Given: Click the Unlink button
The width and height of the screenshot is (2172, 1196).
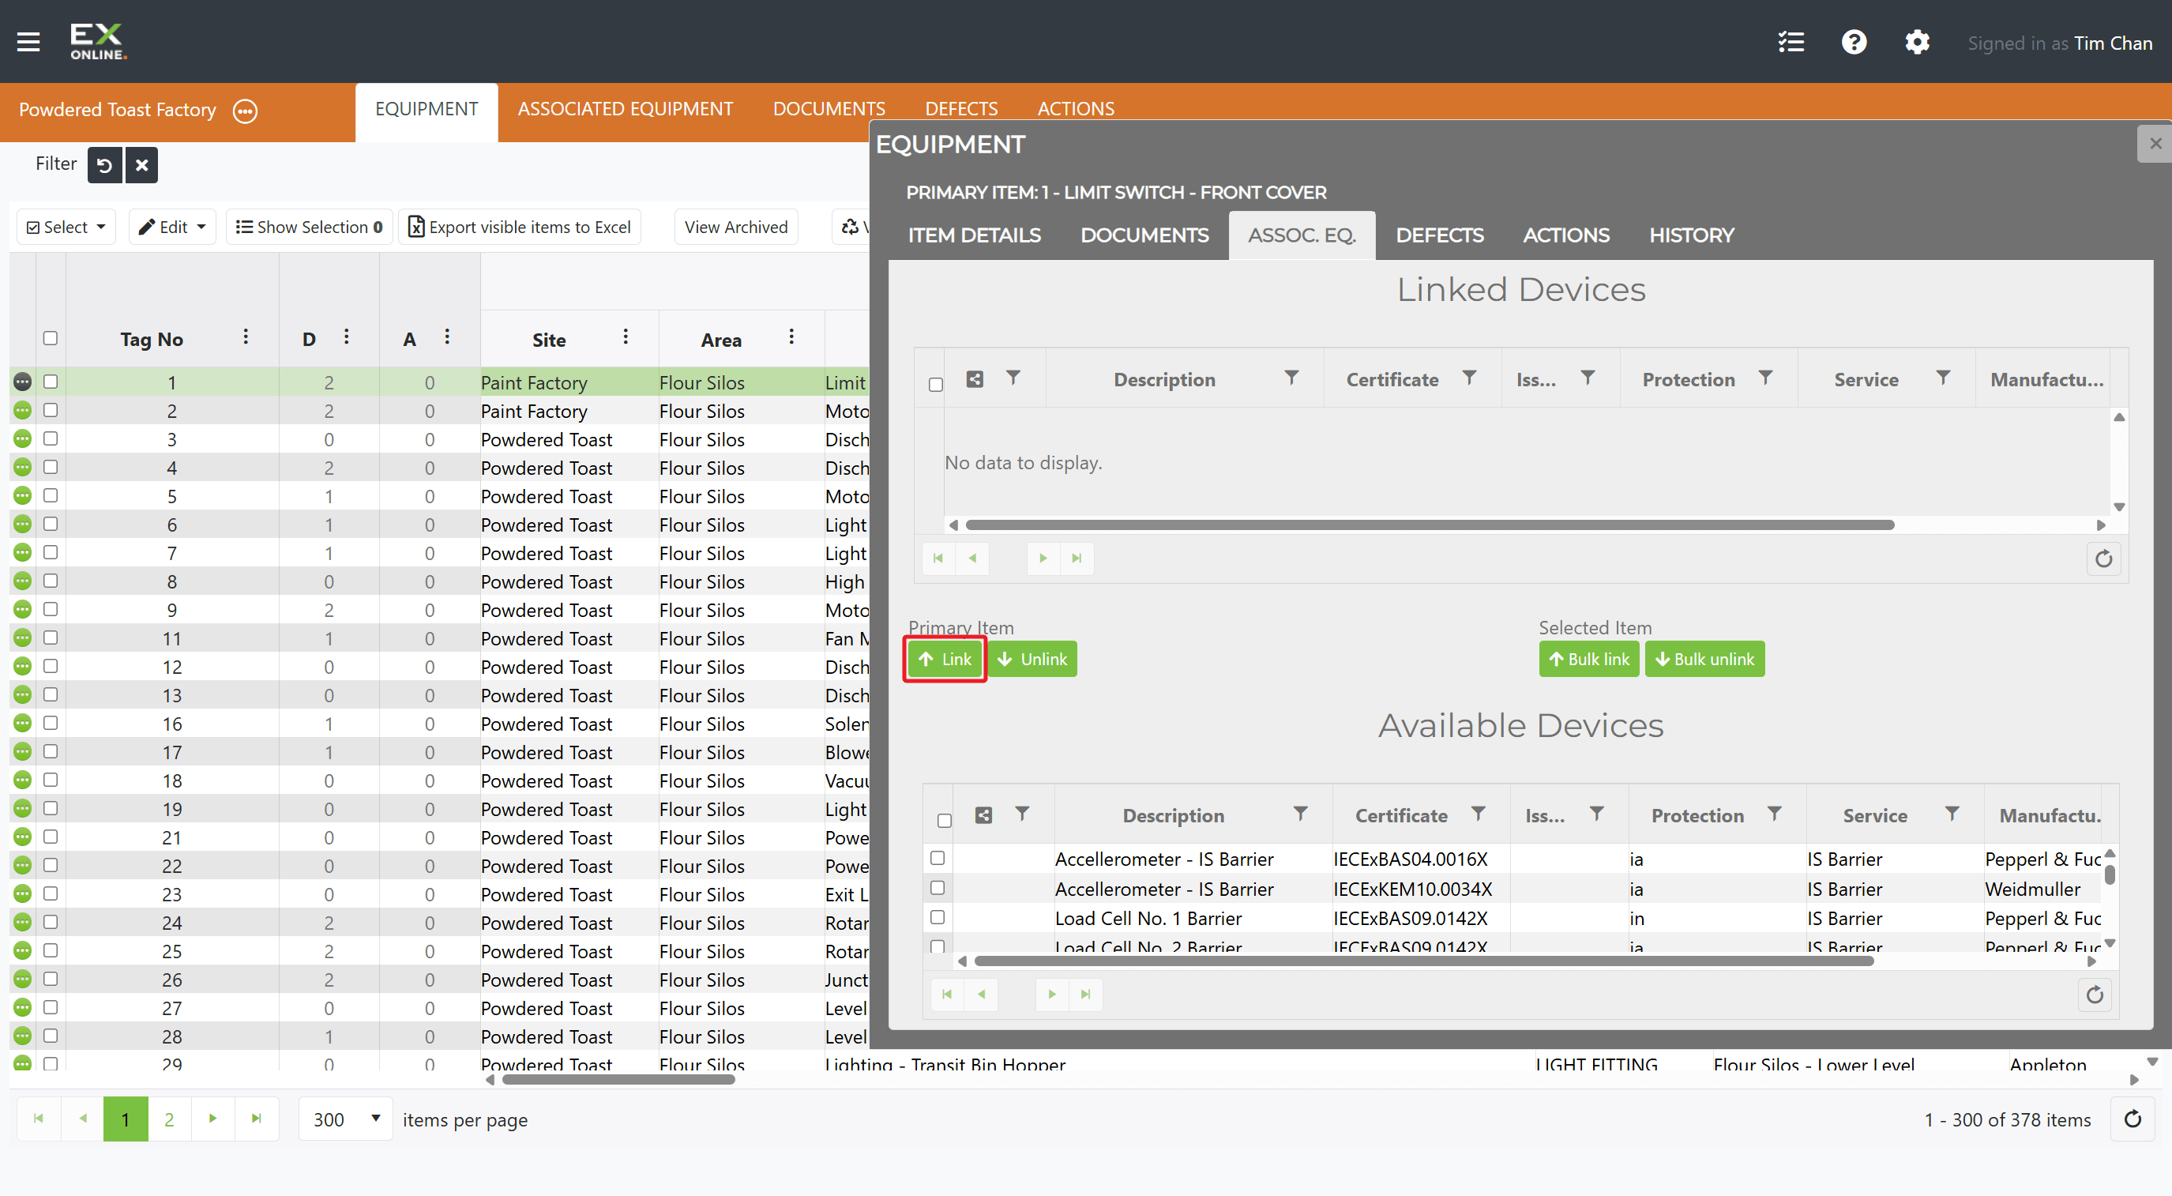Looking at the screenshot, I should pos(1032,659).
